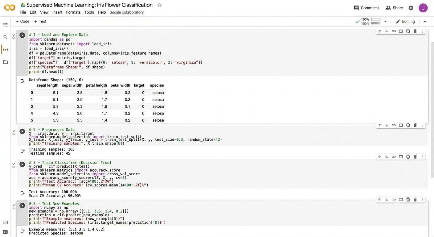Run the '# 2 - Preprocess Data' cell
Screen dimensions: 434x237
(x=22, y=131)
